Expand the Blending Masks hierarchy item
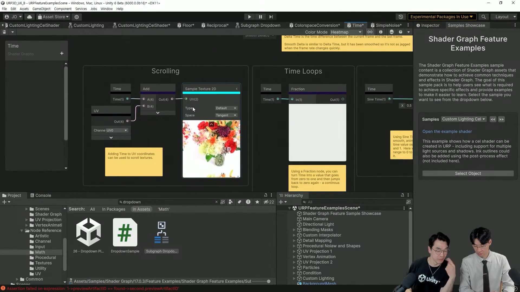Screen dimensions: 520x292 click(x=294, y=230)
